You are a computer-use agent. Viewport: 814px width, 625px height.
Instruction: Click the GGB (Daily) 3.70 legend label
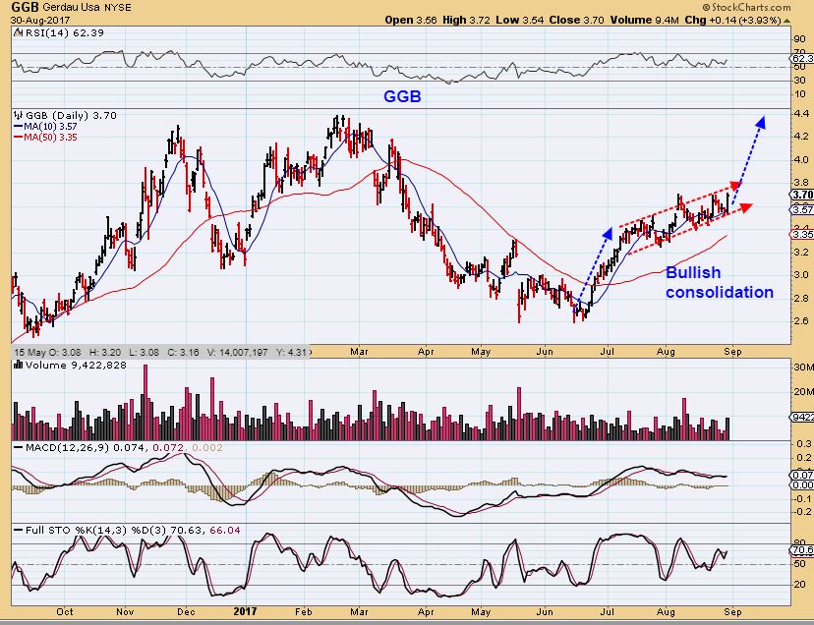pos(71,115)
